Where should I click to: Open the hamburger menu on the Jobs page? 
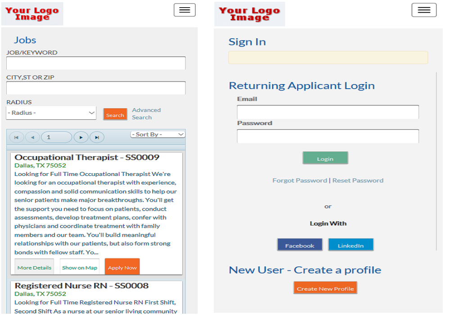[x=184, y=9]
